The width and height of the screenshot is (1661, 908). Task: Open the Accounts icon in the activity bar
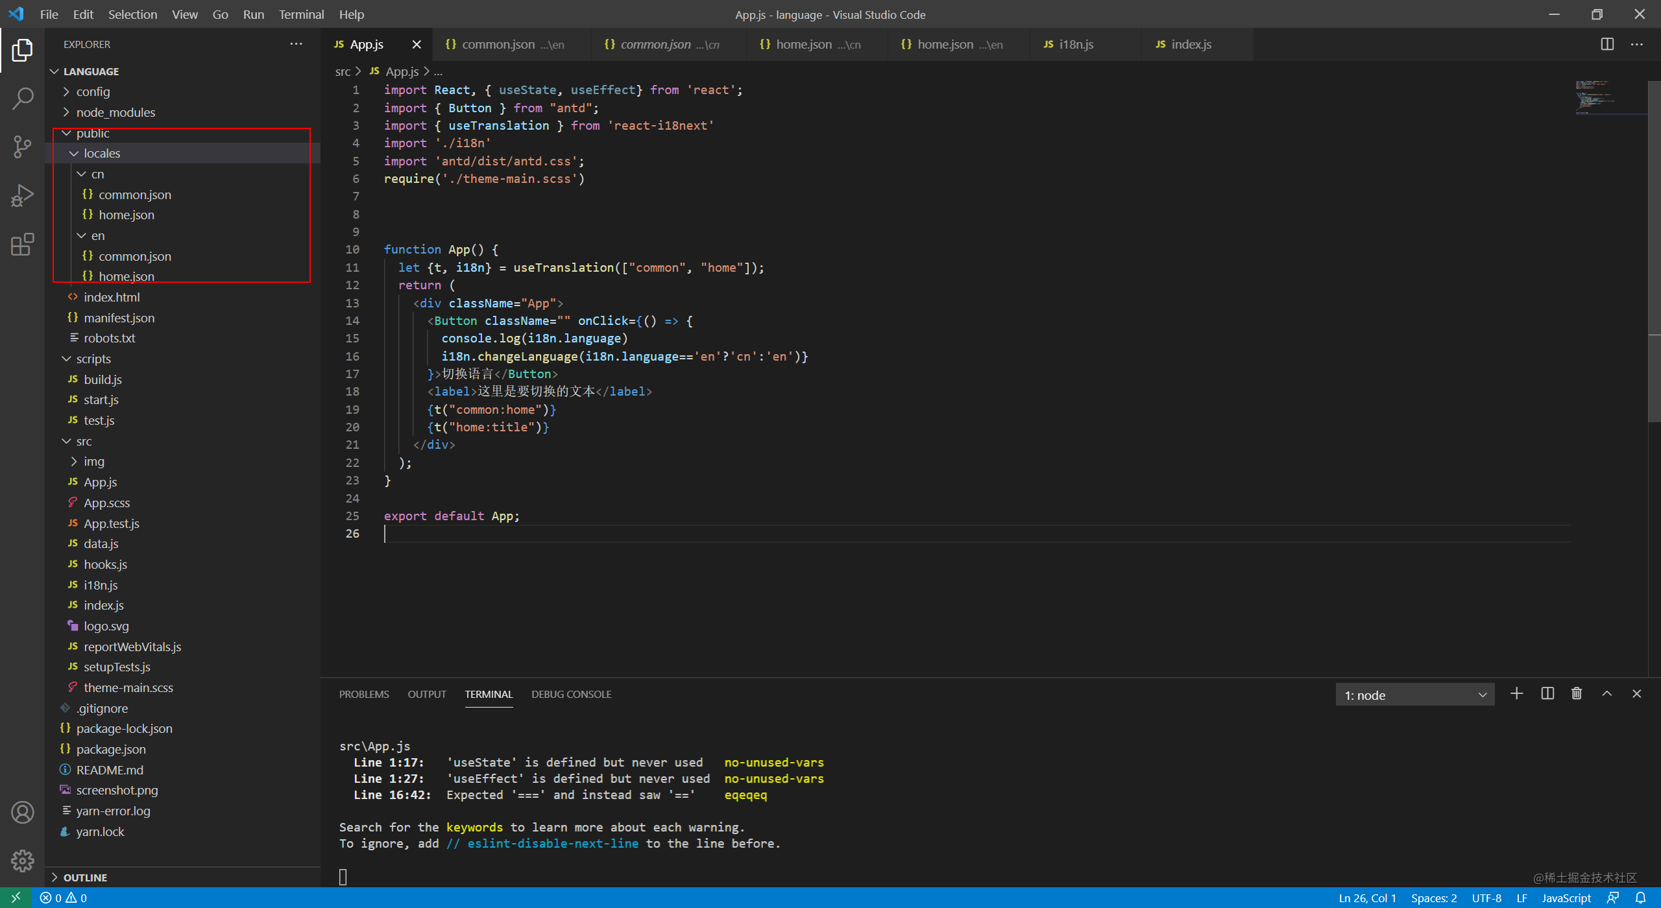point(22,812)
